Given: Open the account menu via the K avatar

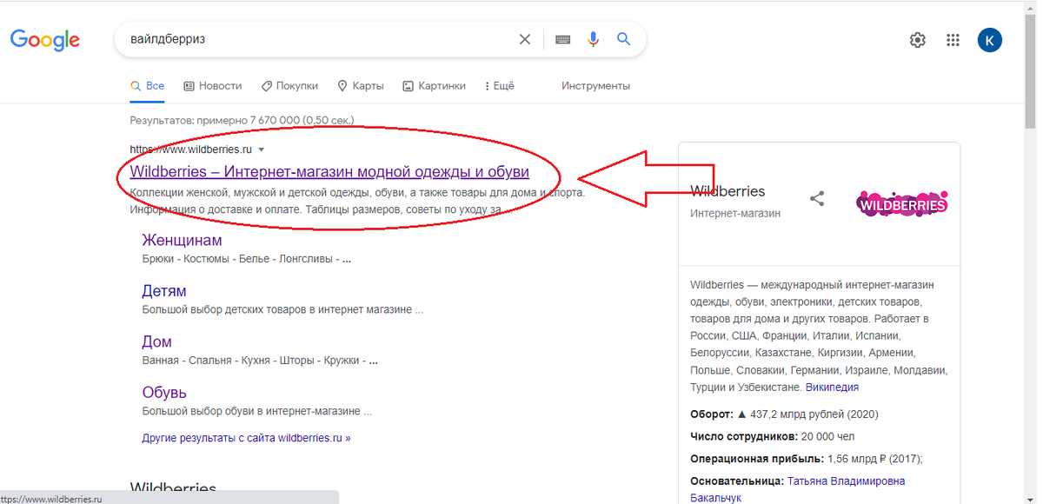Looking at the screenshot, I should [989, 39].
